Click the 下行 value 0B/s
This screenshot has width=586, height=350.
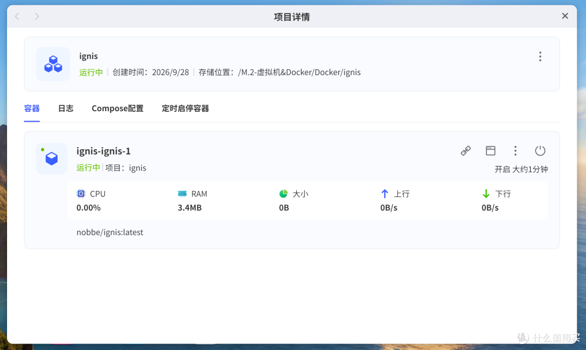490,207
